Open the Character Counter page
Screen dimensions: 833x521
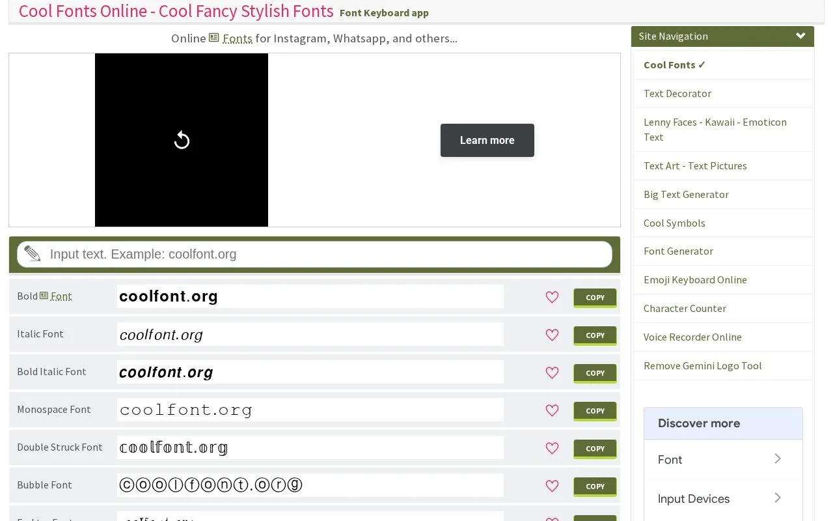[x=685, y=308]
